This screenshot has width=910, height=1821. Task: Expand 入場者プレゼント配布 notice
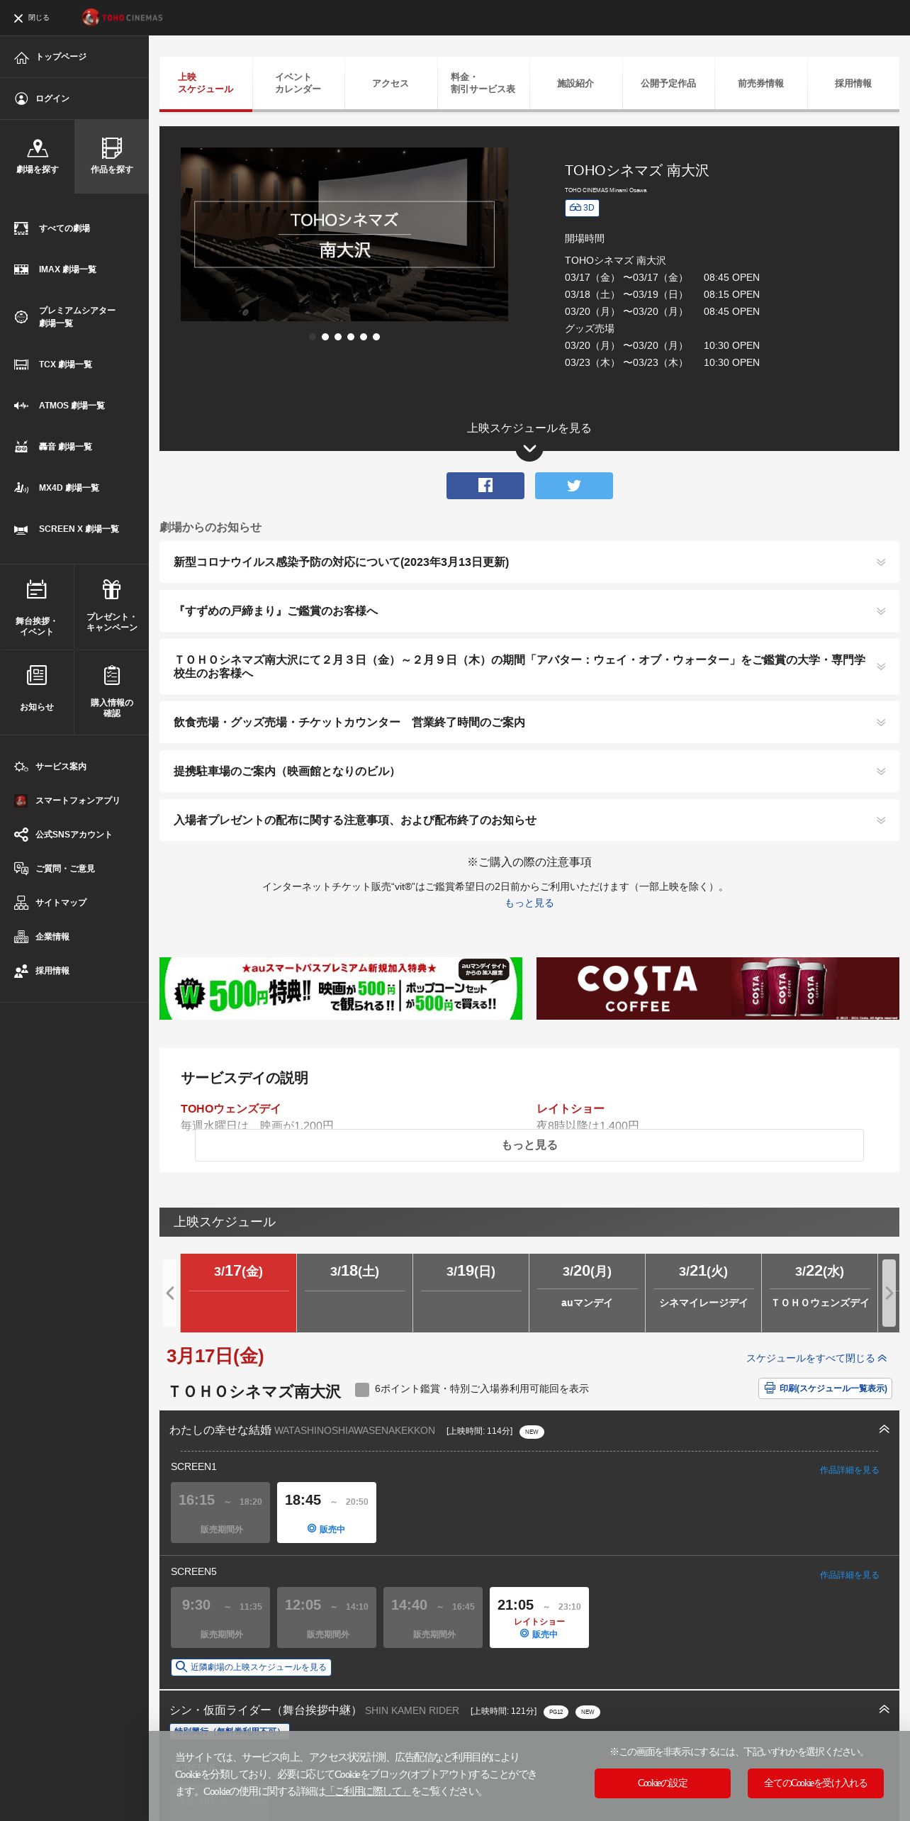(529, 820)
